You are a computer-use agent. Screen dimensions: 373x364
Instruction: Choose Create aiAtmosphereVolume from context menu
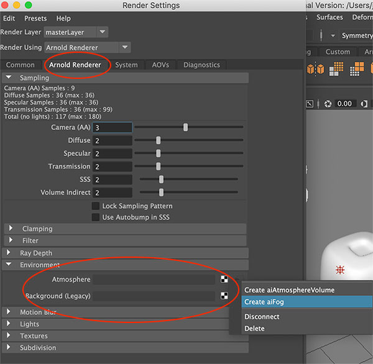[307, 290]
